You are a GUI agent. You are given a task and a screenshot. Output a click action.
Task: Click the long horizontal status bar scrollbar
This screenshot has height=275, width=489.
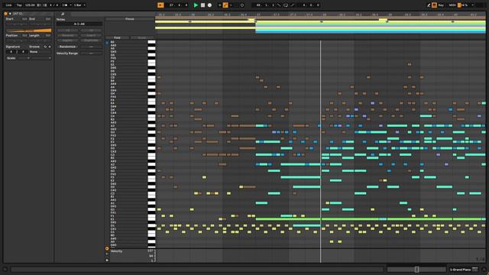[x=197, y=270]
